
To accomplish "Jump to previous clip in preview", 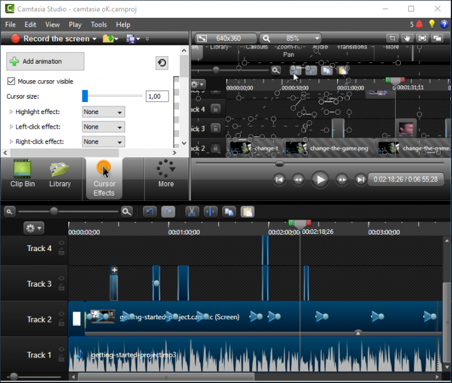I will click(x=279, y=180).
